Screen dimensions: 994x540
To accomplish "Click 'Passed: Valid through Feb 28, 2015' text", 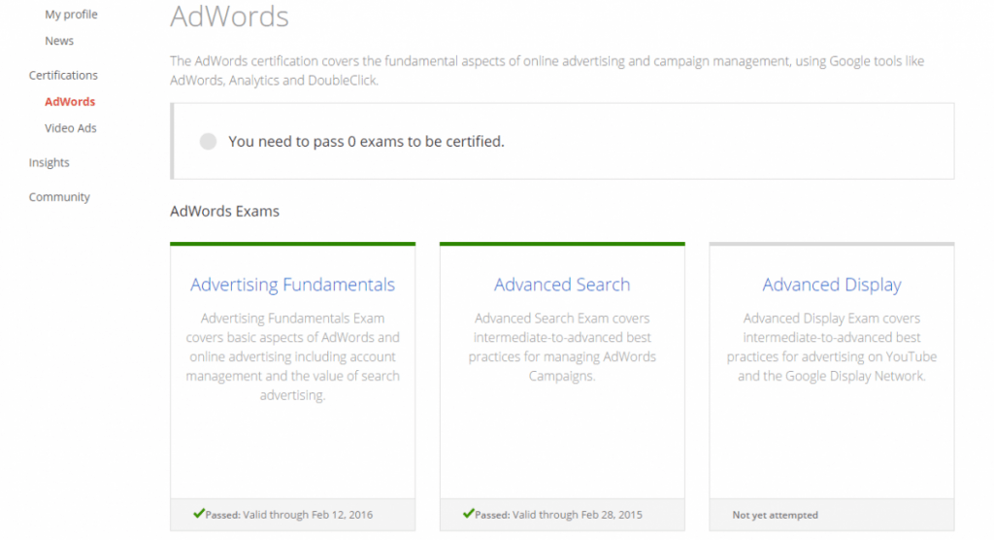I will pyautogui.click(x=558, y=515).
